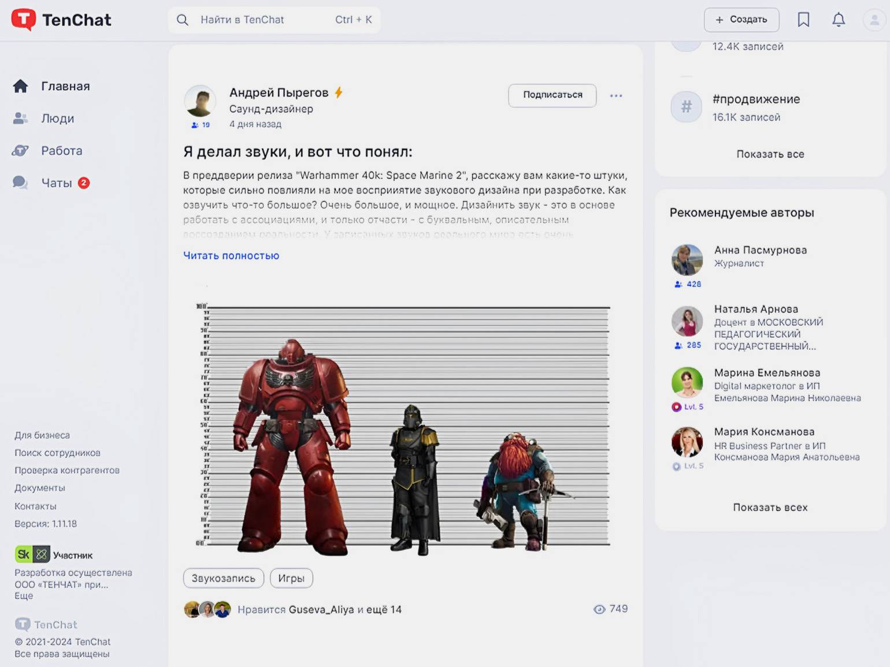Click follower count '428' under Анна Пасмурнова

tap(688, 284)
